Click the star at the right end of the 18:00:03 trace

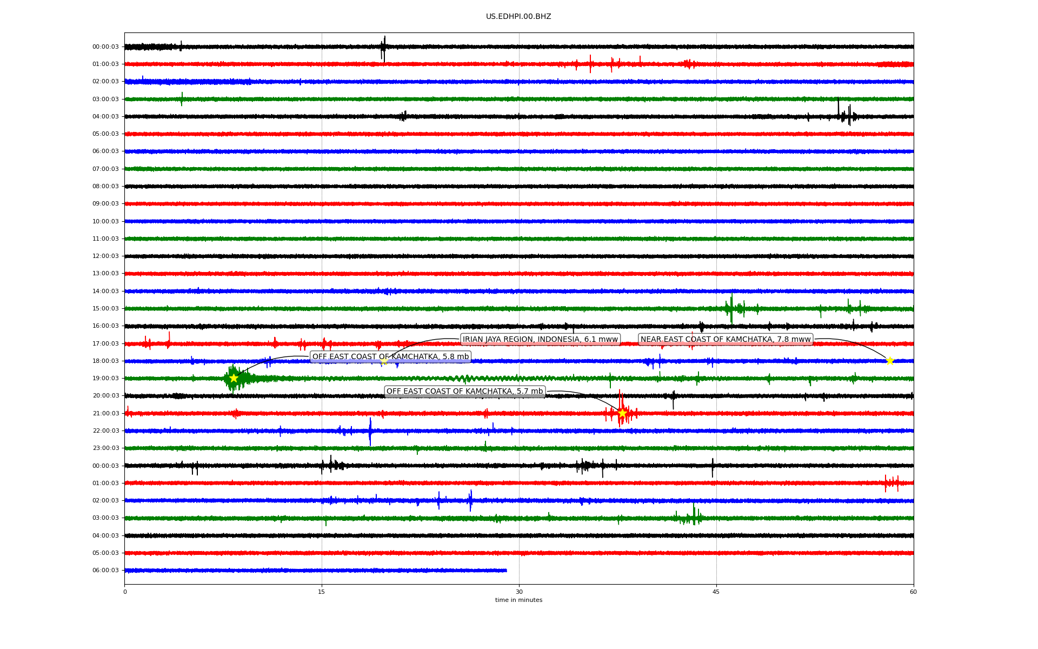point(890,361)
